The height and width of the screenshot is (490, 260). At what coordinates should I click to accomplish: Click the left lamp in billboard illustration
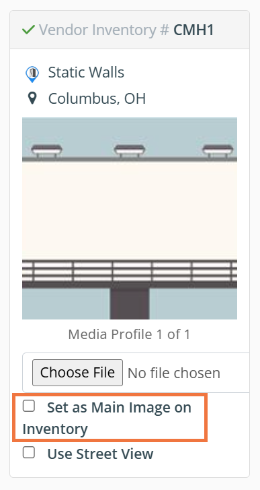pyautogui.click(x=47, y=150)
